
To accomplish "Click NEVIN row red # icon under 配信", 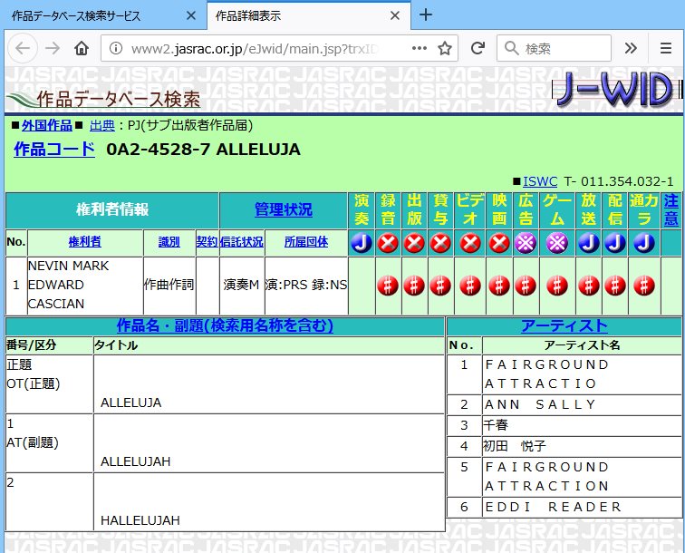I will tap(615, 286).
